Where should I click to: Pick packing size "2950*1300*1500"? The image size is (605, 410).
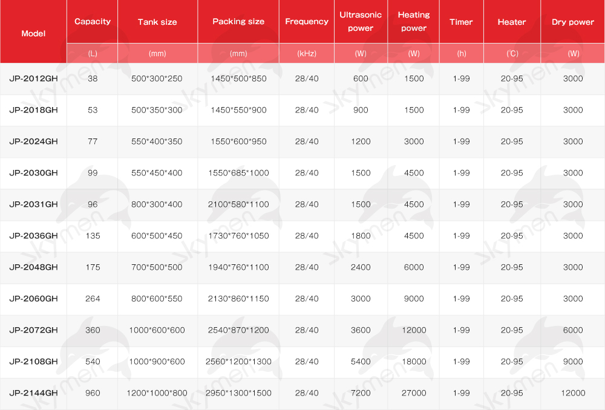click(x=238, y=393)
